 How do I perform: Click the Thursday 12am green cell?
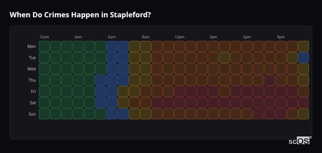44,80
